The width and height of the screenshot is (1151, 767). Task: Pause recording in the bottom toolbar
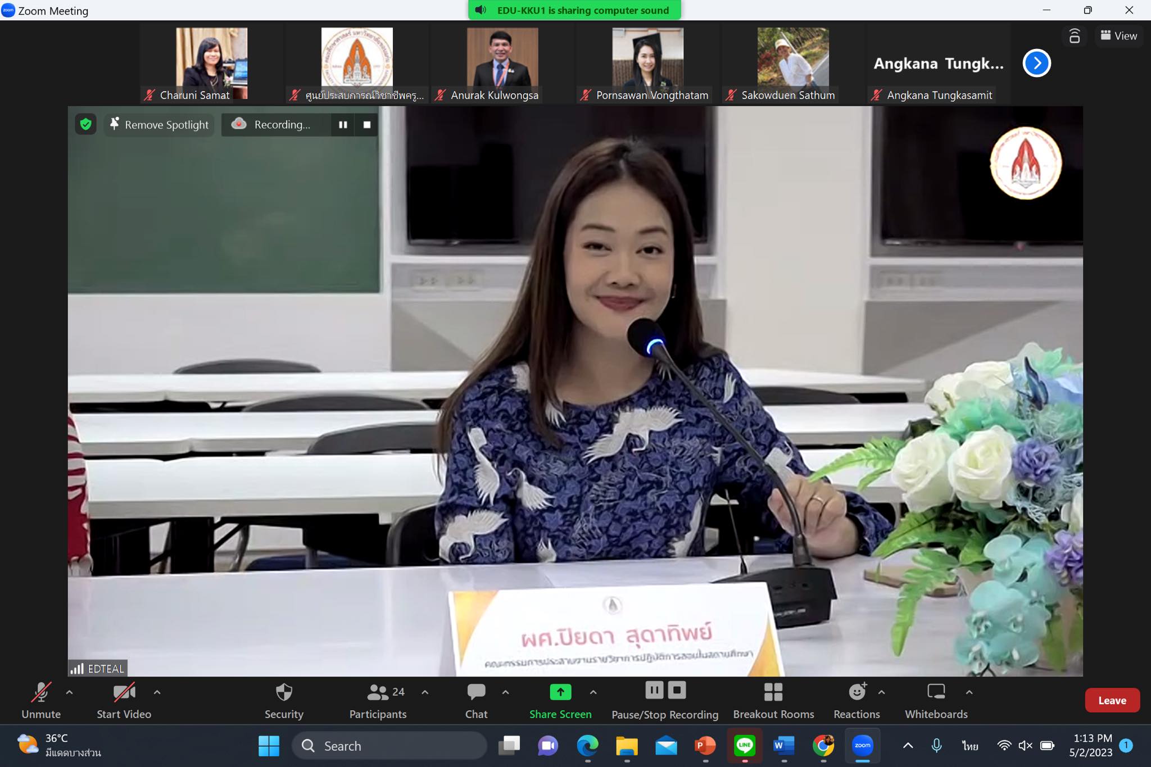point(654,690)
